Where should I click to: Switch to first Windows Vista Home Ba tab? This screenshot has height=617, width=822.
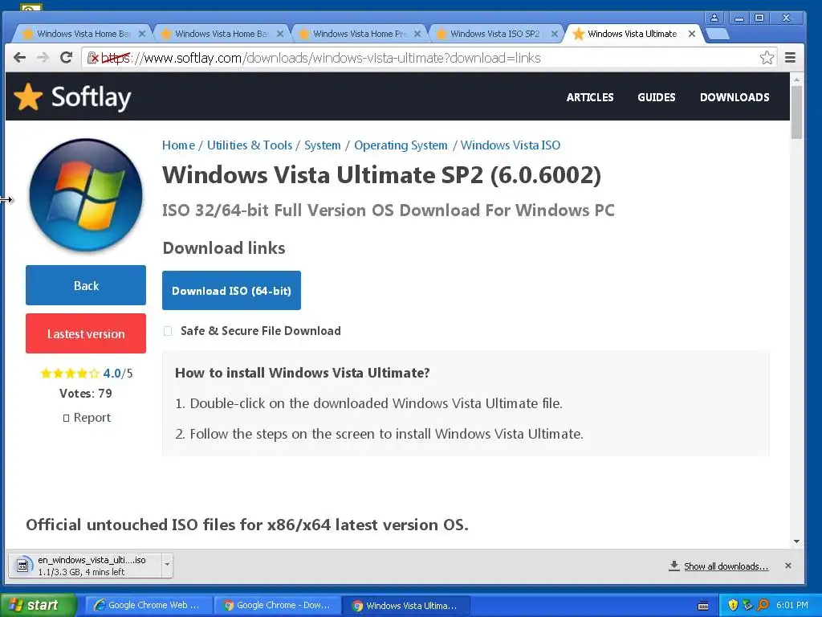click(83, 34)
